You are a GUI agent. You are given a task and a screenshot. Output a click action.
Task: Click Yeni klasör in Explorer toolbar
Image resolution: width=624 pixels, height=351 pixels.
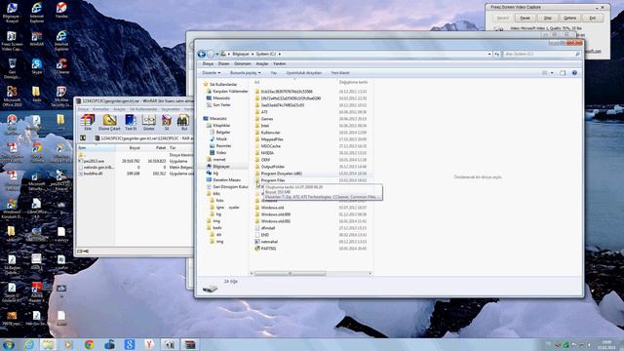340,73
